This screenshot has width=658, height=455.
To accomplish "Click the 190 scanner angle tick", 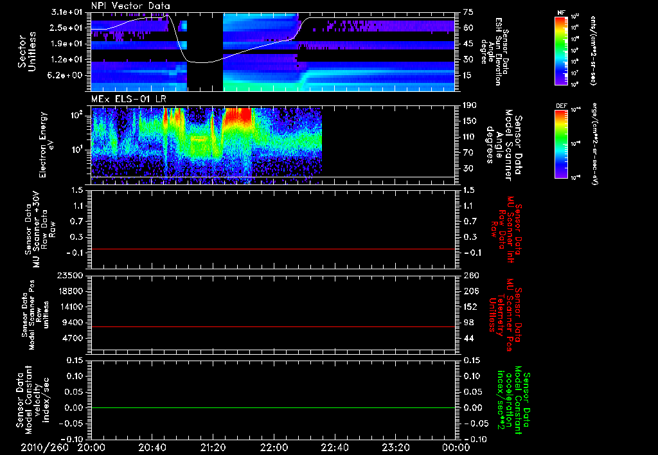I will pyautogui.click(x=470, y=105).
